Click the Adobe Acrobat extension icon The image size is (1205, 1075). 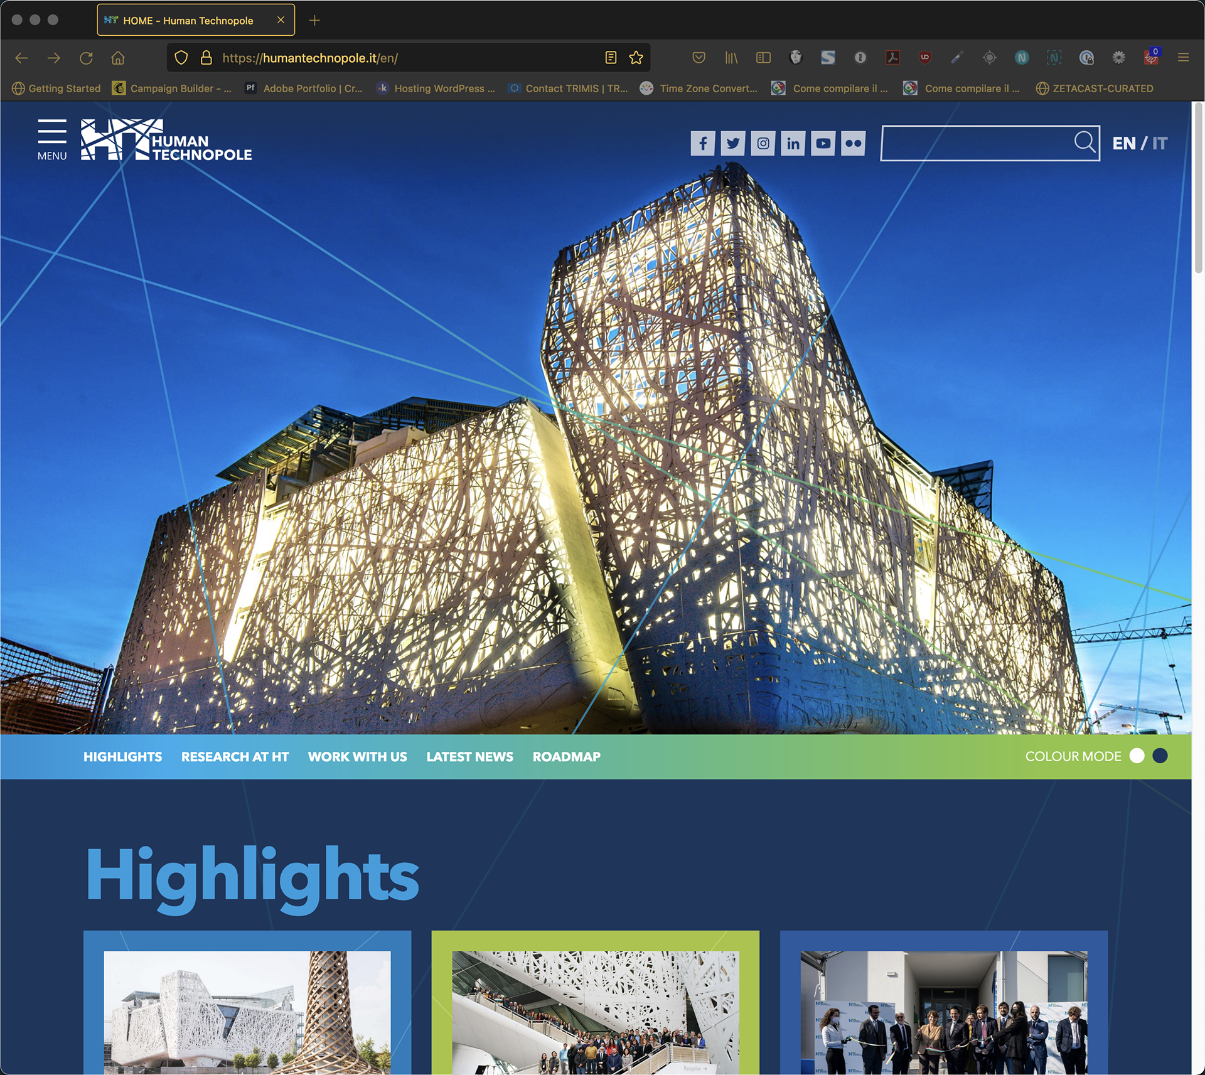tap(892, 58)
